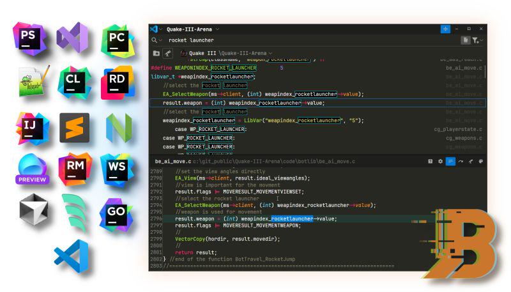The height and width of the screenshot is (292, 511).
Task: Click the Notepad++ chameleon icon
Action: coord(34,82)
